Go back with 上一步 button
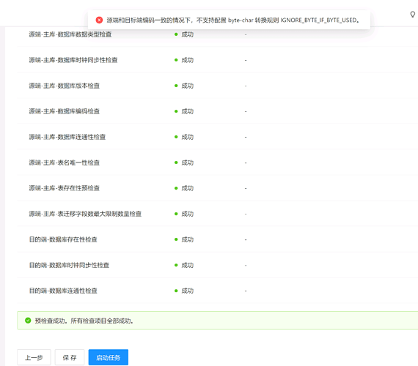The height and width of the screenshot is (366, 418). pos(34,357)
